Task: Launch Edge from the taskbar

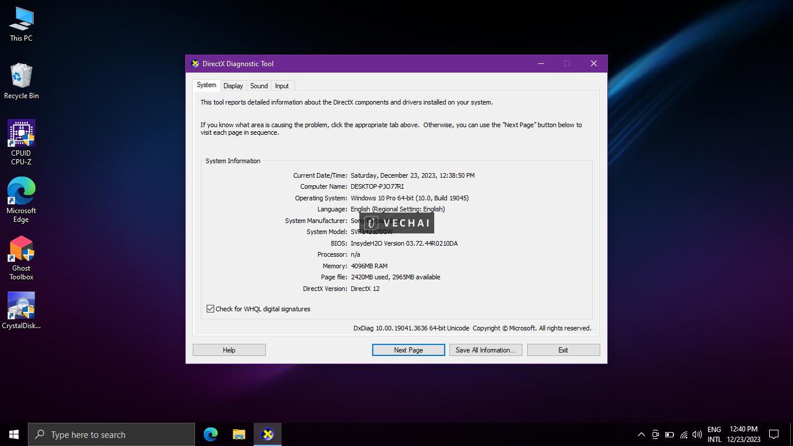Action: click(211, 434)
